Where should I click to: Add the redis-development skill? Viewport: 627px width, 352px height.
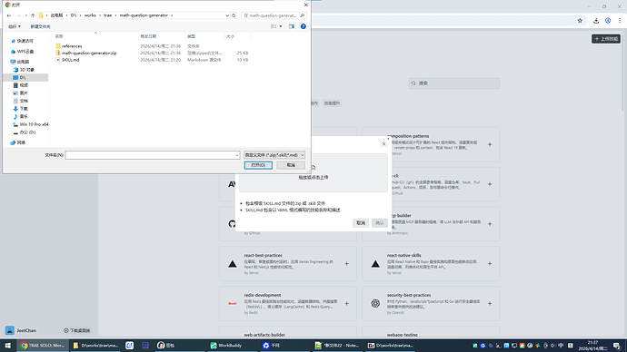tap(347, 304)
